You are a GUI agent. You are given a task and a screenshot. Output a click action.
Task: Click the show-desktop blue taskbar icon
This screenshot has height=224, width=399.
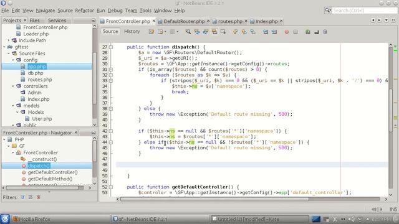316,219
